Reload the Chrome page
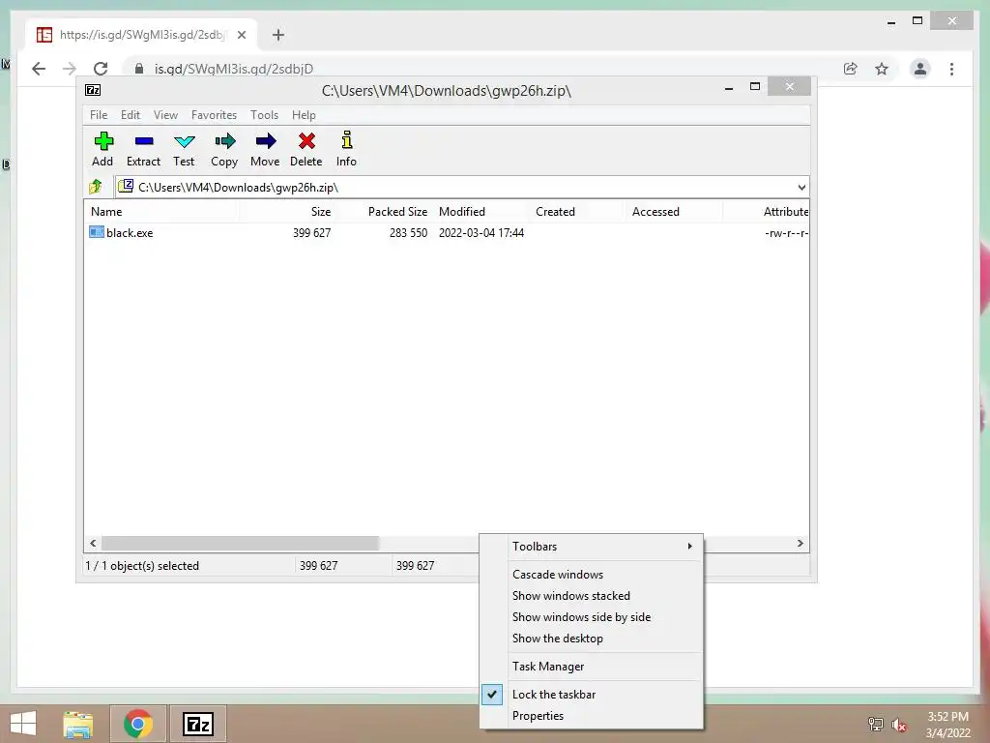The width and height of the screenshot is (990, 743). (101, 69)
